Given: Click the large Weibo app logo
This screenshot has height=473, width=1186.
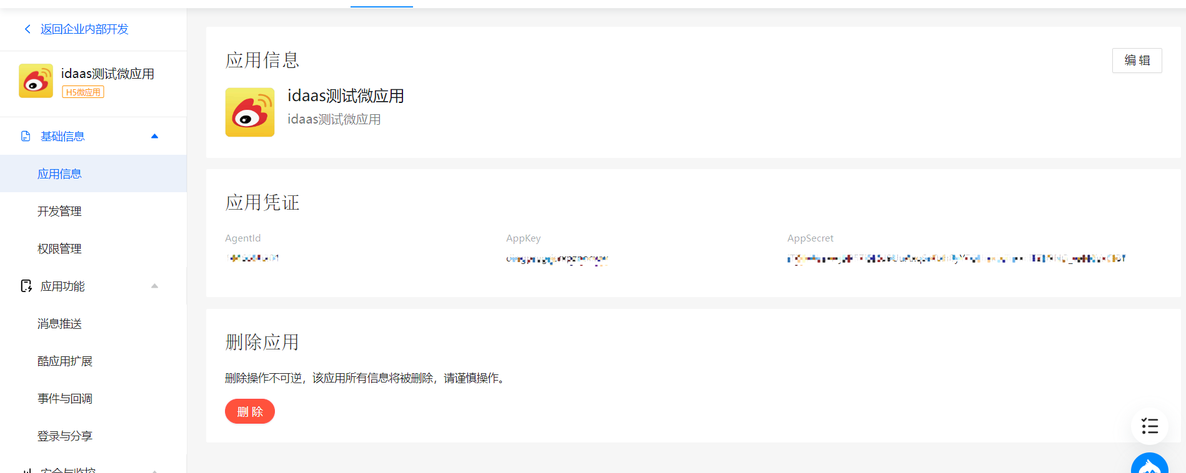Looking at the screenshot, I should (x=250, y=112).
